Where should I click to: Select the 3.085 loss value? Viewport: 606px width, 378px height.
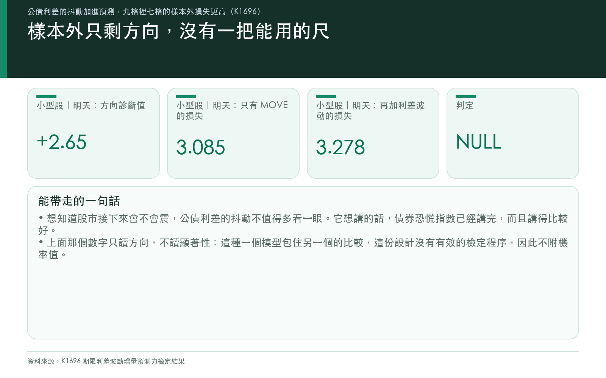click(201, 147)
